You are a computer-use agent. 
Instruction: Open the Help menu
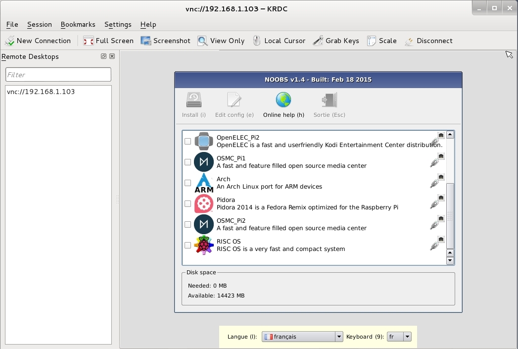[x=148, y=24]
